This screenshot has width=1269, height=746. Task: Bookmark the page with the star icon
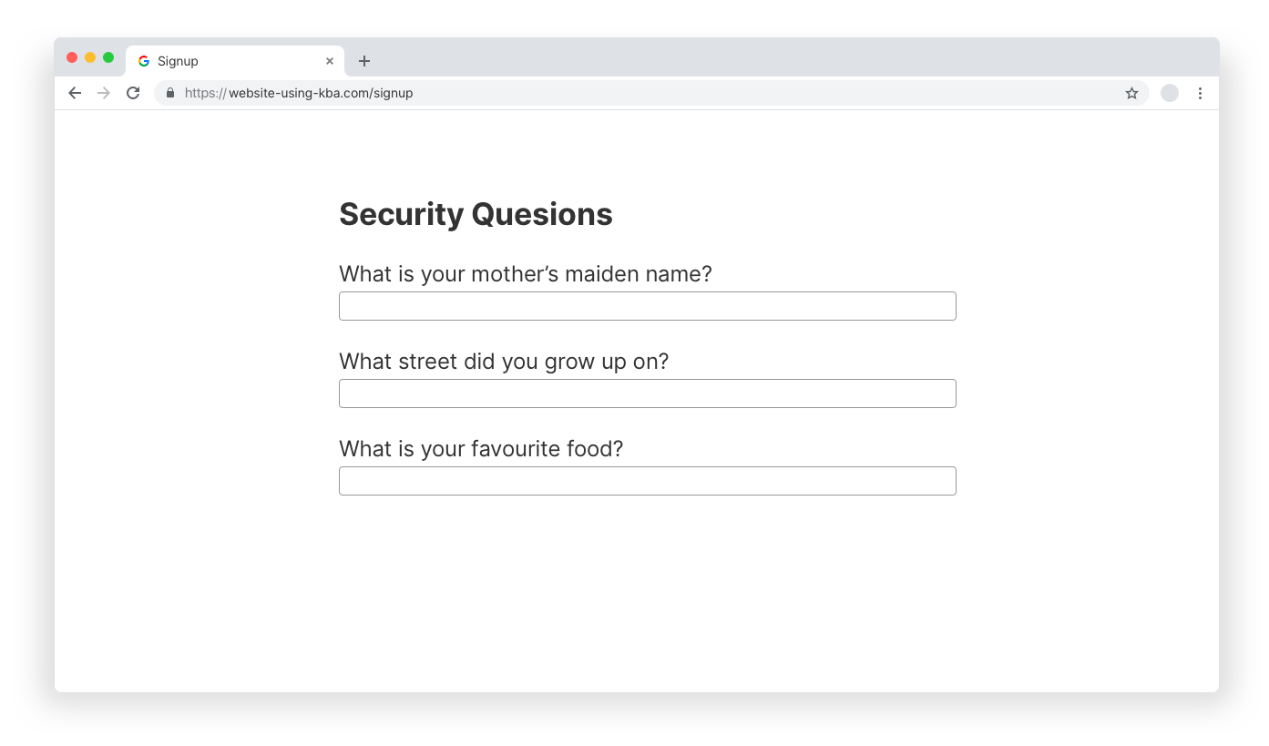pos(1131,93)
